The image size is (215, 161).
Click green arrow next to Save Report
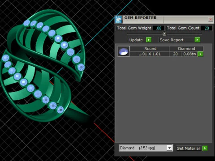[197, 40]
